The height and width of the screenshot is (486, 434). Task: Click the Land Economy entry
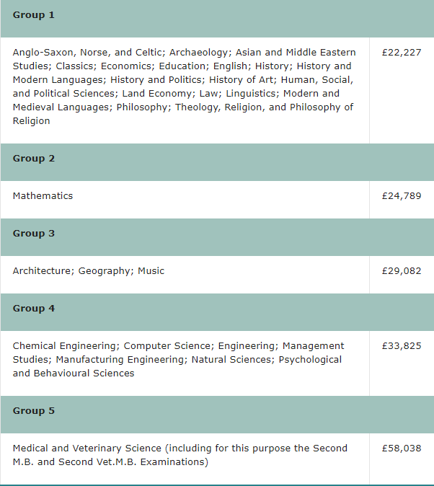[156, 93]
